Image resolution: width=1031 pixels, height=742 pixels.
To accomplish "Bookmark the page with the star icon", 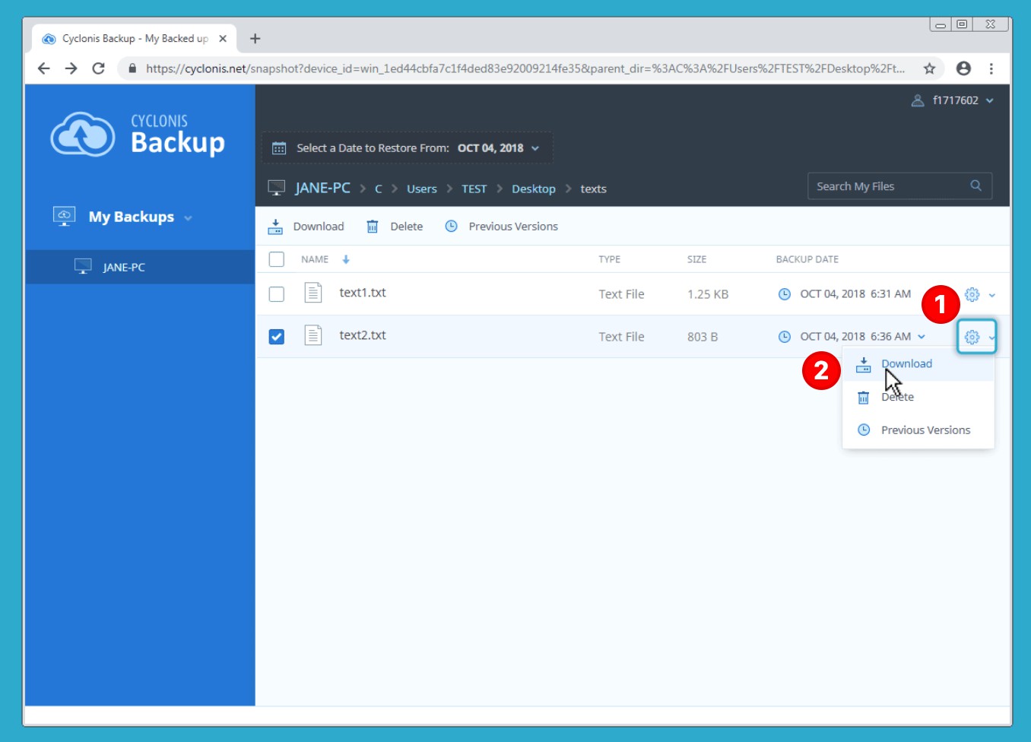I will [x=929, y=68].
